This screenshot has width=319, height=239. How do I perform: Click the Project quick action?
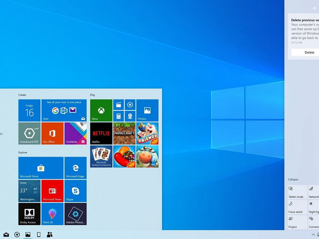(x=297, y=222)
